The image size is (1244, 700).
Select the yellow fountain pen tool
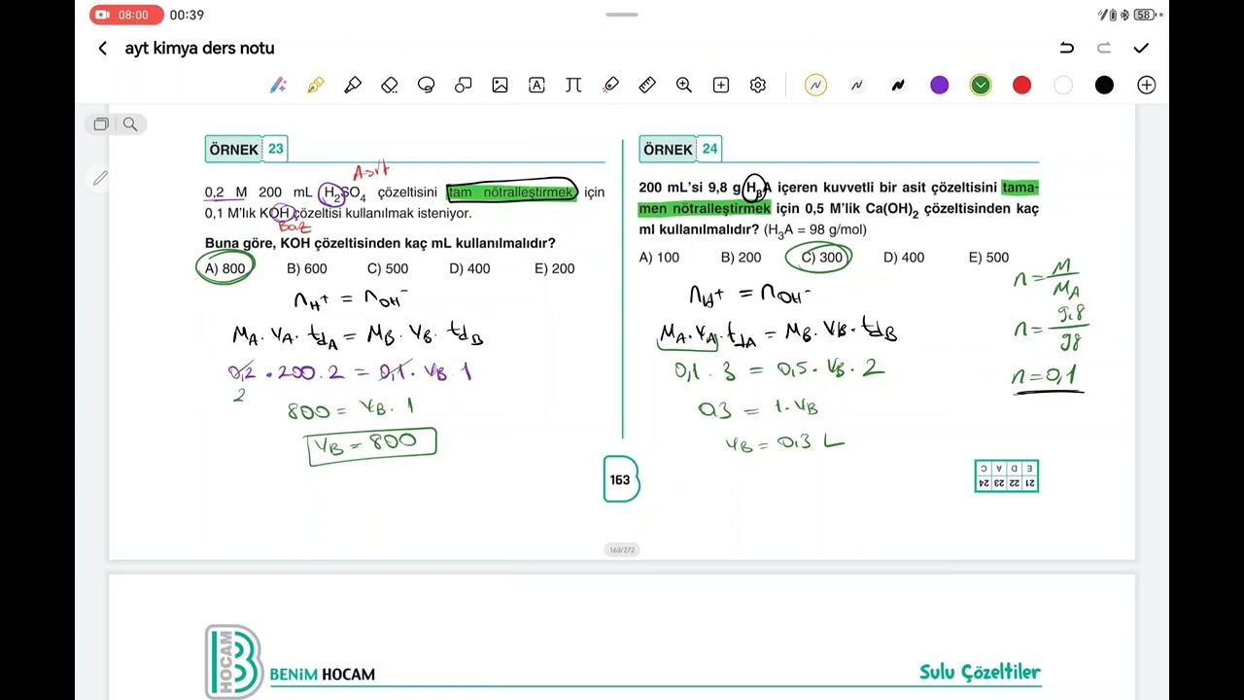click(x=316, y=86)
